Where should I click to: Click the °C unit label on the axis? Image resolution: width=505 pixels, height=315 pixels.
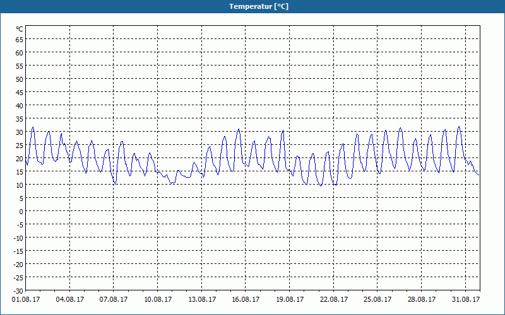(20, 29)
